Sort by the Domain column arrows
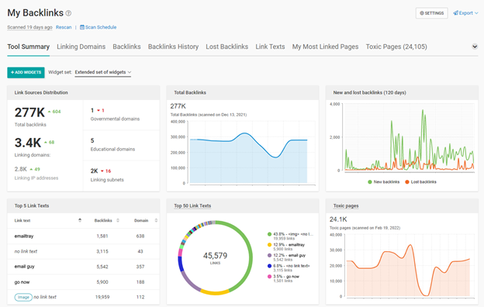Image resolution: width=484 pixels, height=307 pixels. (156, 220)
